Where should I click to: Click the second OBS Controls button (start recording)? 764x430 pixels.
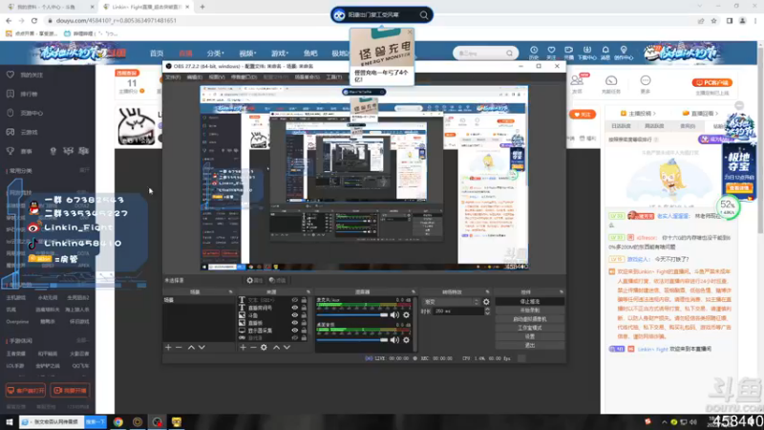click(x=530, y=310)
